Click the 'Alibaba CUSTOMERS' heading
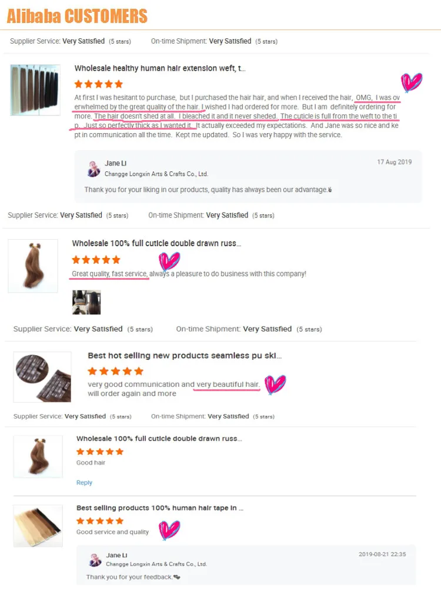 pyautogui.click(x=77, y=16)
